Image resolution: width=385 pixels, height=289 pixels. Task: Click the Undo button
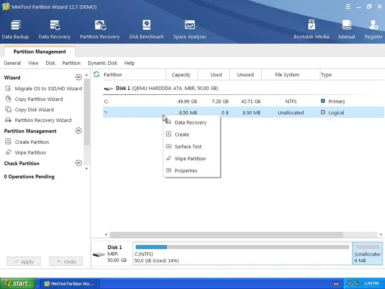(x=66, y=262)
